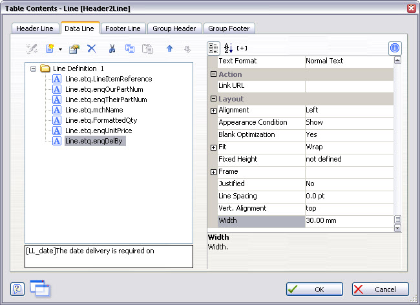Viewport: 420px width, 305px height.
Task: Click the edit wand toolbar icon
Action: (32, 48)
